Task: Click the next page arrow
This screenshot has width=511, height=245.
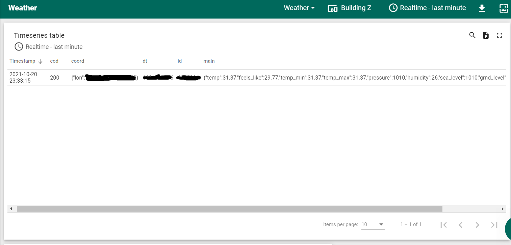Action: (x=477, y=224)
